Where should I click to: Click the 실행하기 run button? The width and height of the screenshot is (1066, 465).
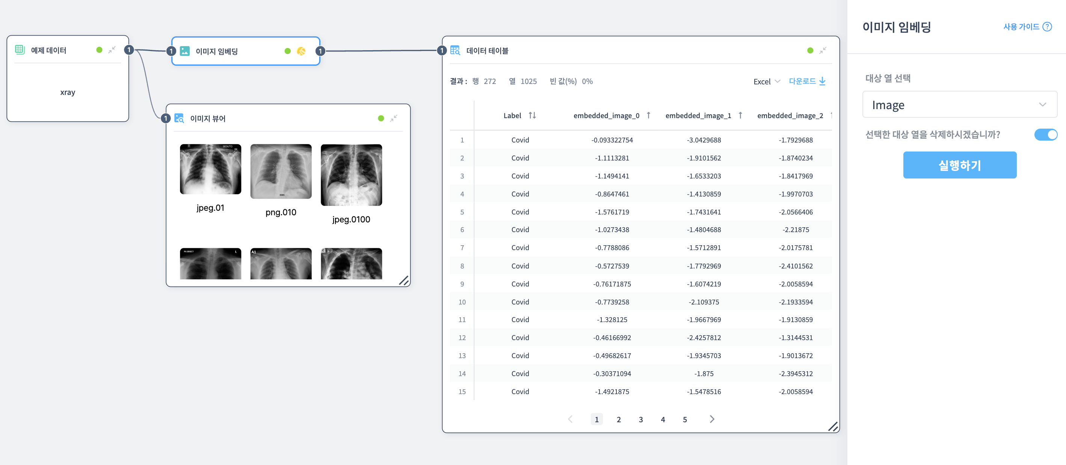point(959,165)
